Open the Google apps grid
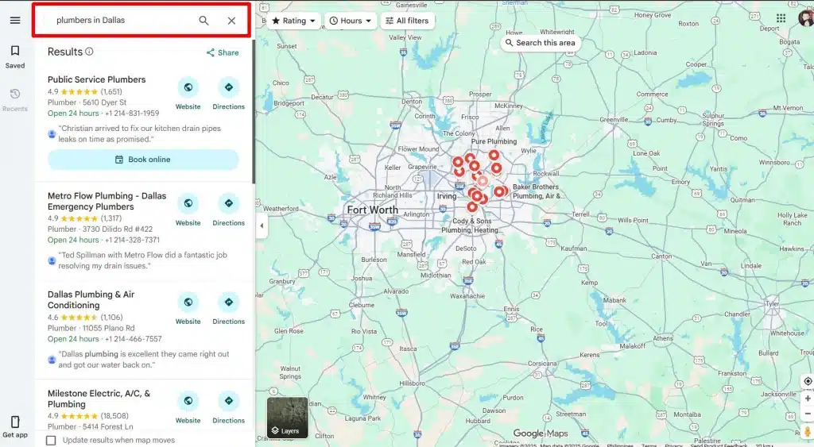This screenshot has height=447, width=814. (x=781, y=18)
